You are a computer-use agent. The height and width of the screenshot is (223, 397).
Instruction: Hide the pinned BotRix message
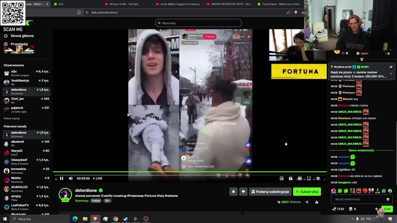(391, 67)
